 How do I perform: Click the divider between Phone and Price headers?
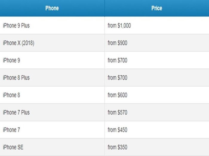pos(105,8)
